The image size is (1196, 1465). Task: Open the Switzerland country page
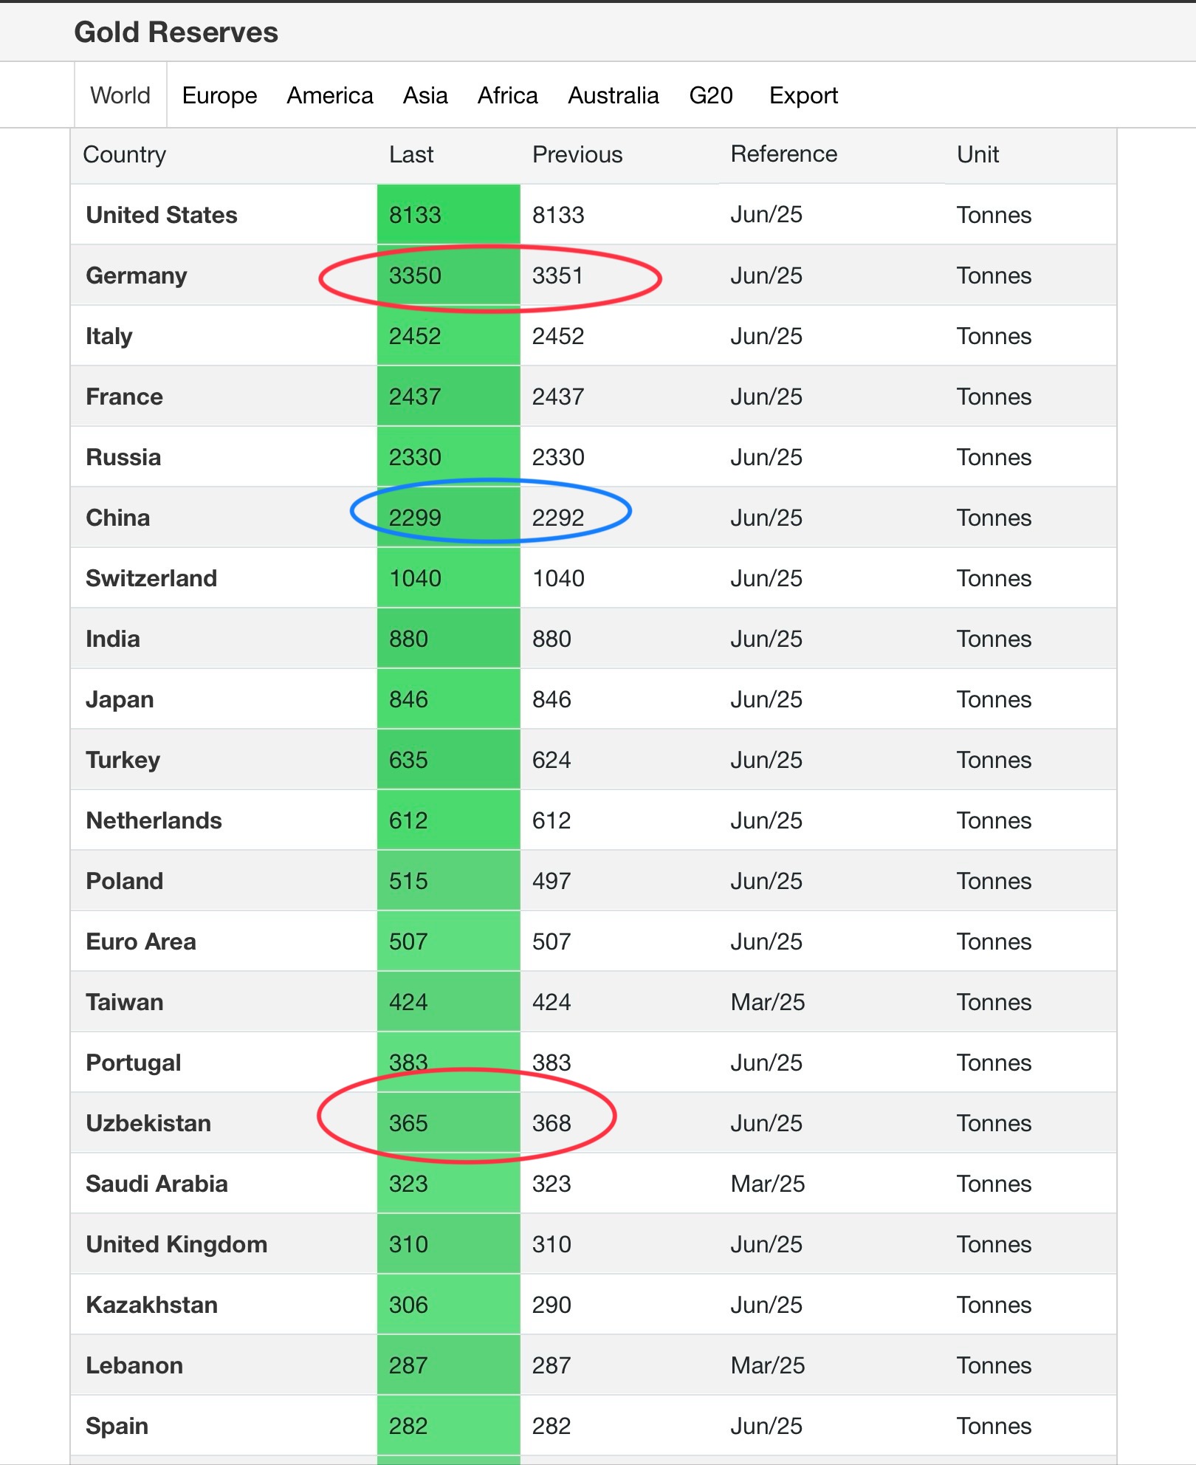tap(151, 578)
